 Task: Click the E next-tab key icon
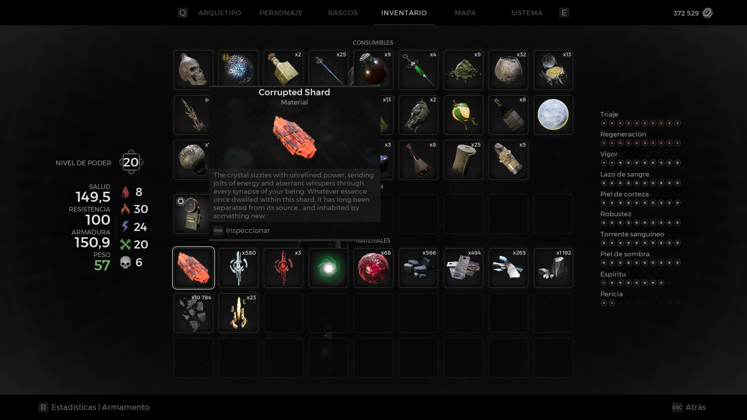click(x=564, y=13)
